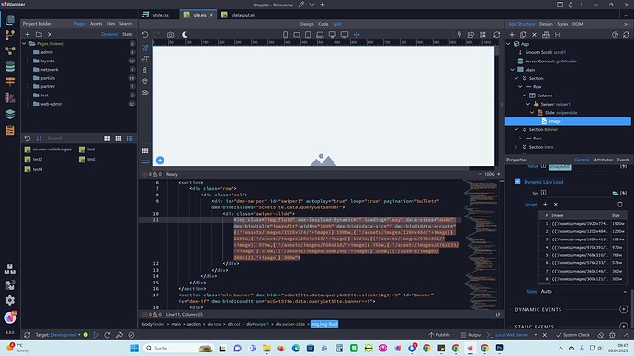Image resolution: width=634 pixels, height=356 pixels.
Task: Zoom in design view with plus button
Action: (499, 174)
